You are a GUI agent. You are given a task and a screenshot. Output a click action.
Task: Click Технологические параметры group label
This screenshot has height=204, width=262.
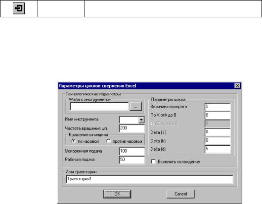pyautogui.click(x=93, y=94)
